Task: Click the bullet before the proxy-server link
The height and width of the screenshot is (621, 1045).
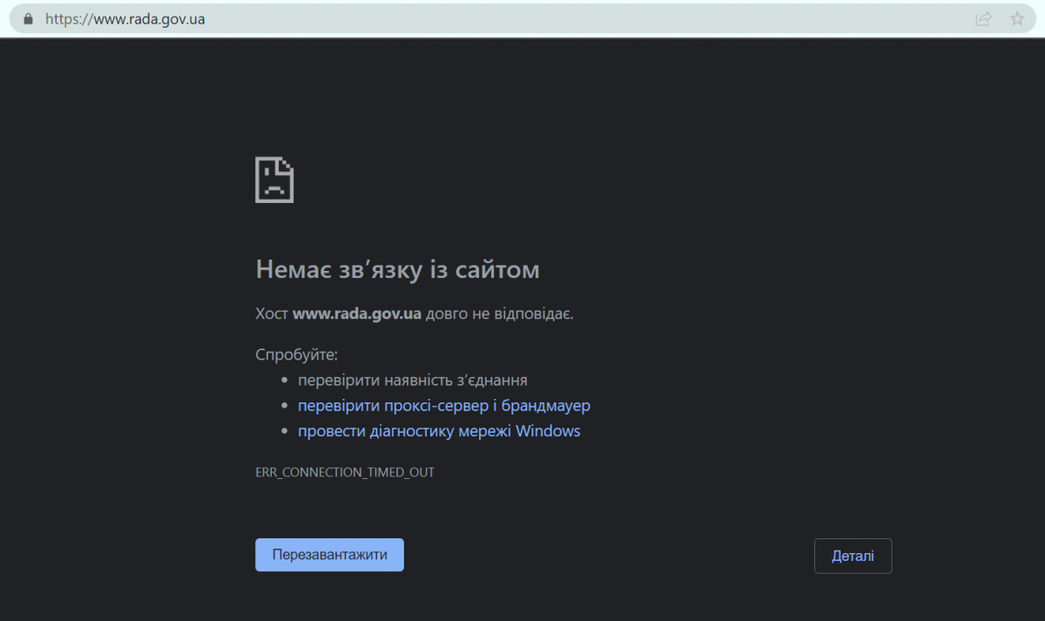Action: (x=284, y=406)
